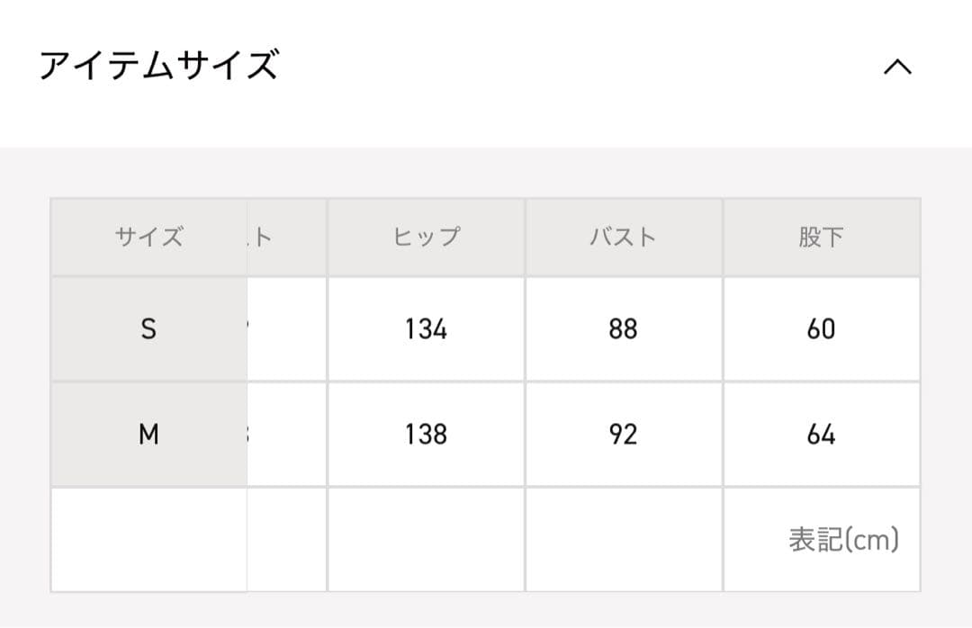Click the inseam value 64

[x=821, y=435]
